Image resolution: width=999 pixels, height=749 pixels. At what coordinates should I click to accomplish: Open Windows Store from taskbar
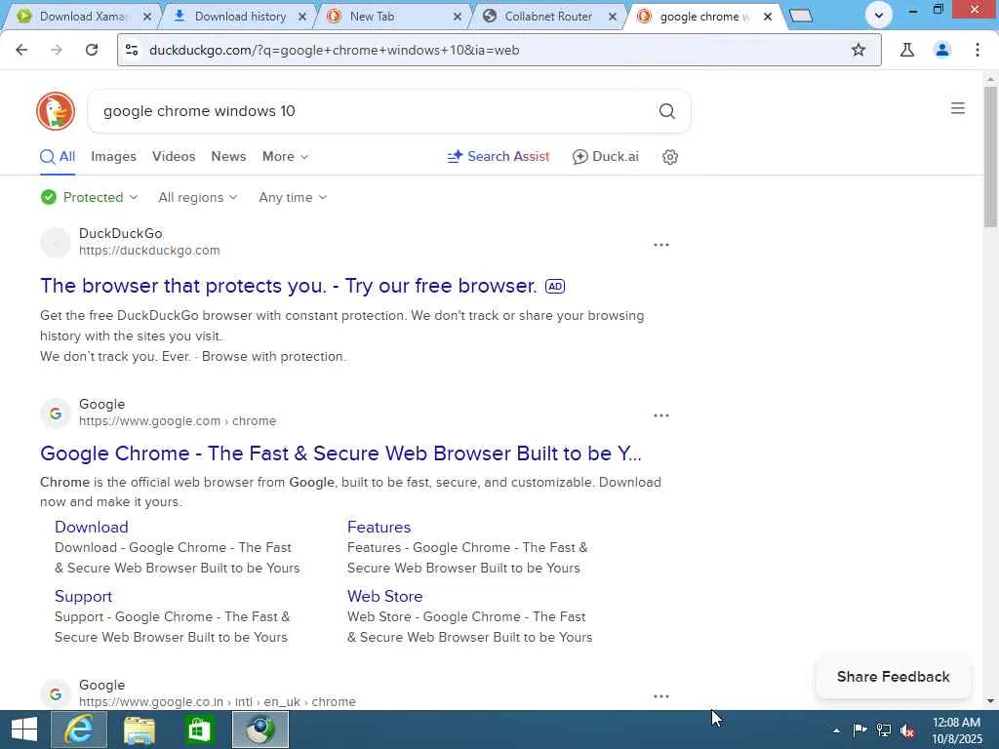point(199,729)
